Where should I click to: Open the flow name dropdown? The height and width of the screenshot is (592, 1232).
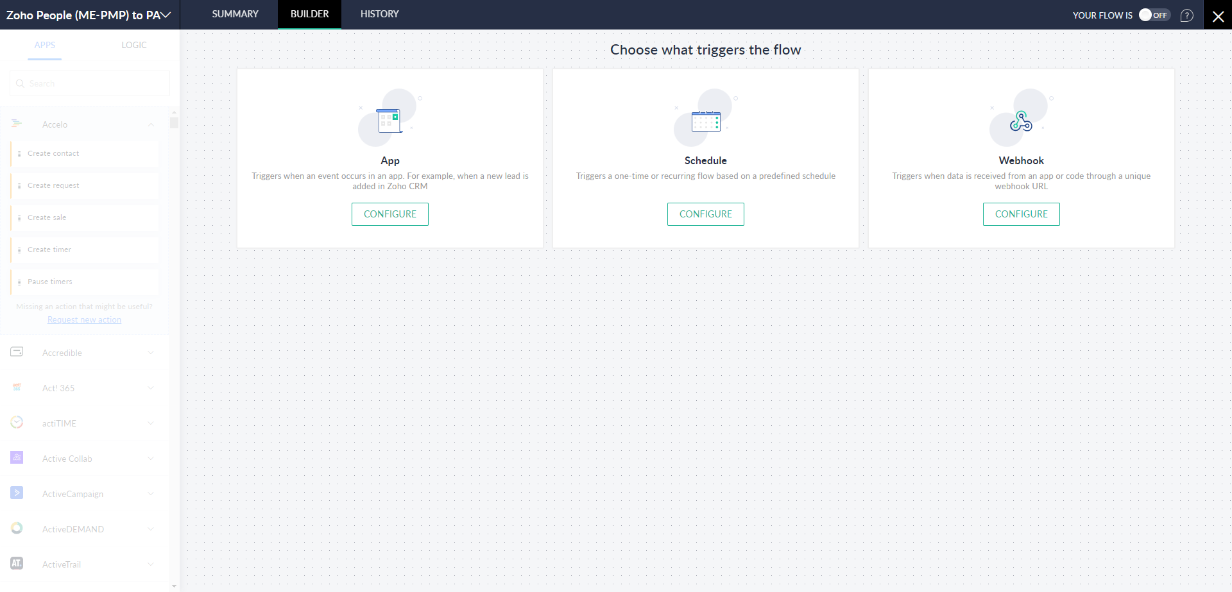(166, 15)
